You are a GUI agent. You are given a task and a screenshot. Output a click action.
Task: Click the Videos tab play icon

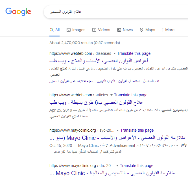[94, 30]
